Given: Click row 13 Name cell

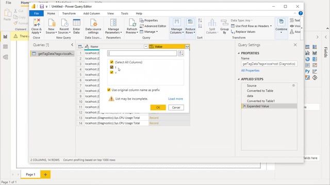Looking at the screenshot, I should pos(117,118).
